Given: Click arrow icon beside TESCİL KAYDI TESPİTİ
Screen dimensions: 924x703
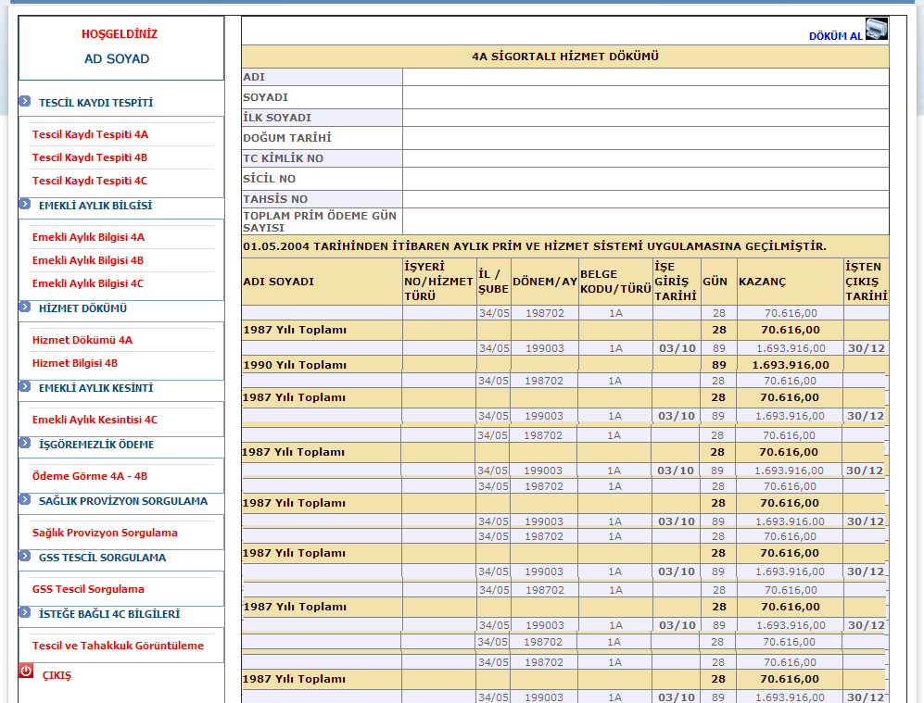Looking at the screenshot, I should click(x=25, y=101).
